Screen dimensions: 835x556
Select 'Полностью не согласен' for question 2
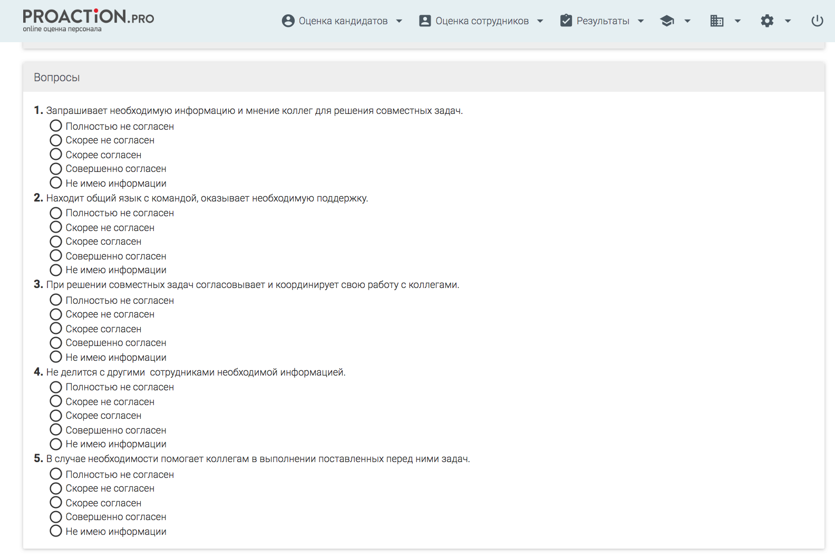click(x=56, y=213)
